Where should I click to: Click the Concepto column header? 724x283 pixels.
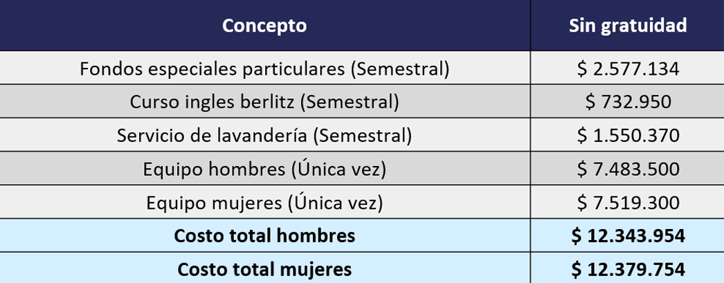tap(264, 26)
